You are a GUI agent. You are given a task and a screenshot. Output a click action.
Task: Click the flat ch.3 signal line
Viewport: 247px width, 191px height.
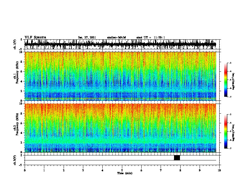pos(120,160)
